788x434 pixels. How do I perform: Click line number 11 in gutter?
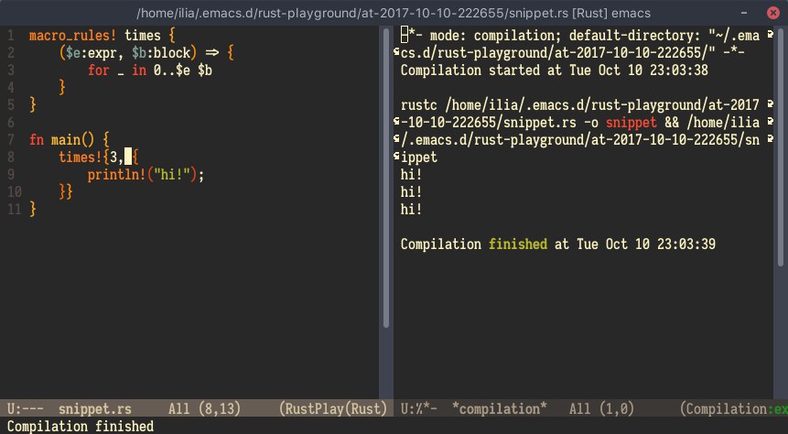click(x=15, y=209)
